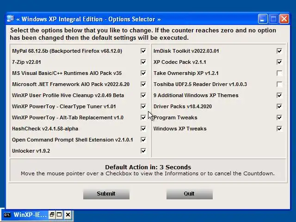The width and height of the screenshot is (296, 222).
Task: Click the Open Command Prompt Shell Extension label
Action: 73,140
